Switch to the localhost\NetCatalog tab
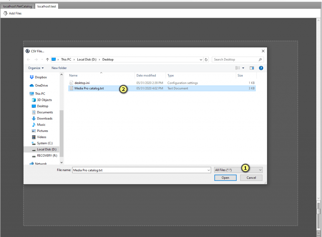The width and height of the screenshot is (322, 237). tap(18, 6)
